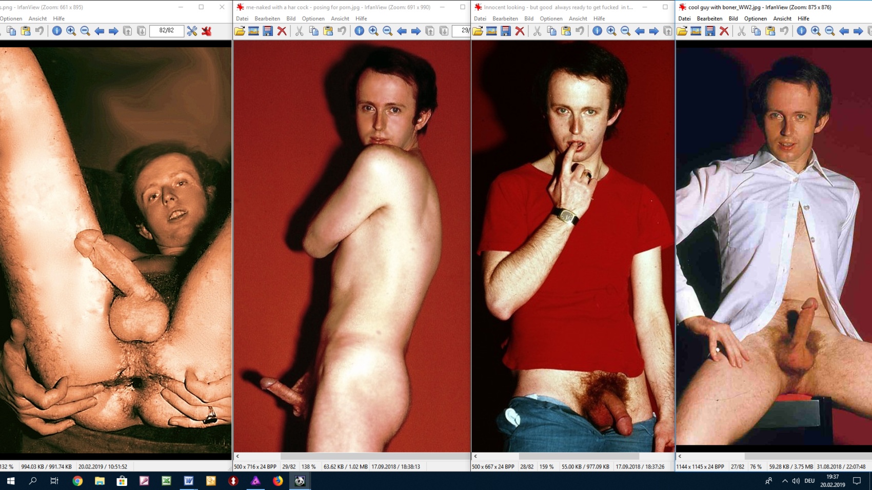Click the Save floppy icon in second window
Viewport: 872px width, 490px height.
(x=268, y=31)
